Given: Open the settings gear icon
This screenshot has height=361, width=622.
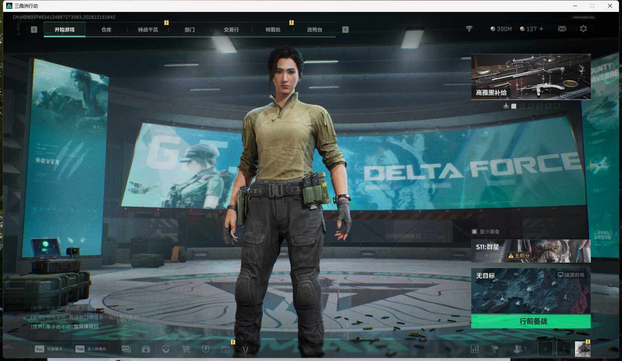Looking at the screenshot, I should pos(583,29).
